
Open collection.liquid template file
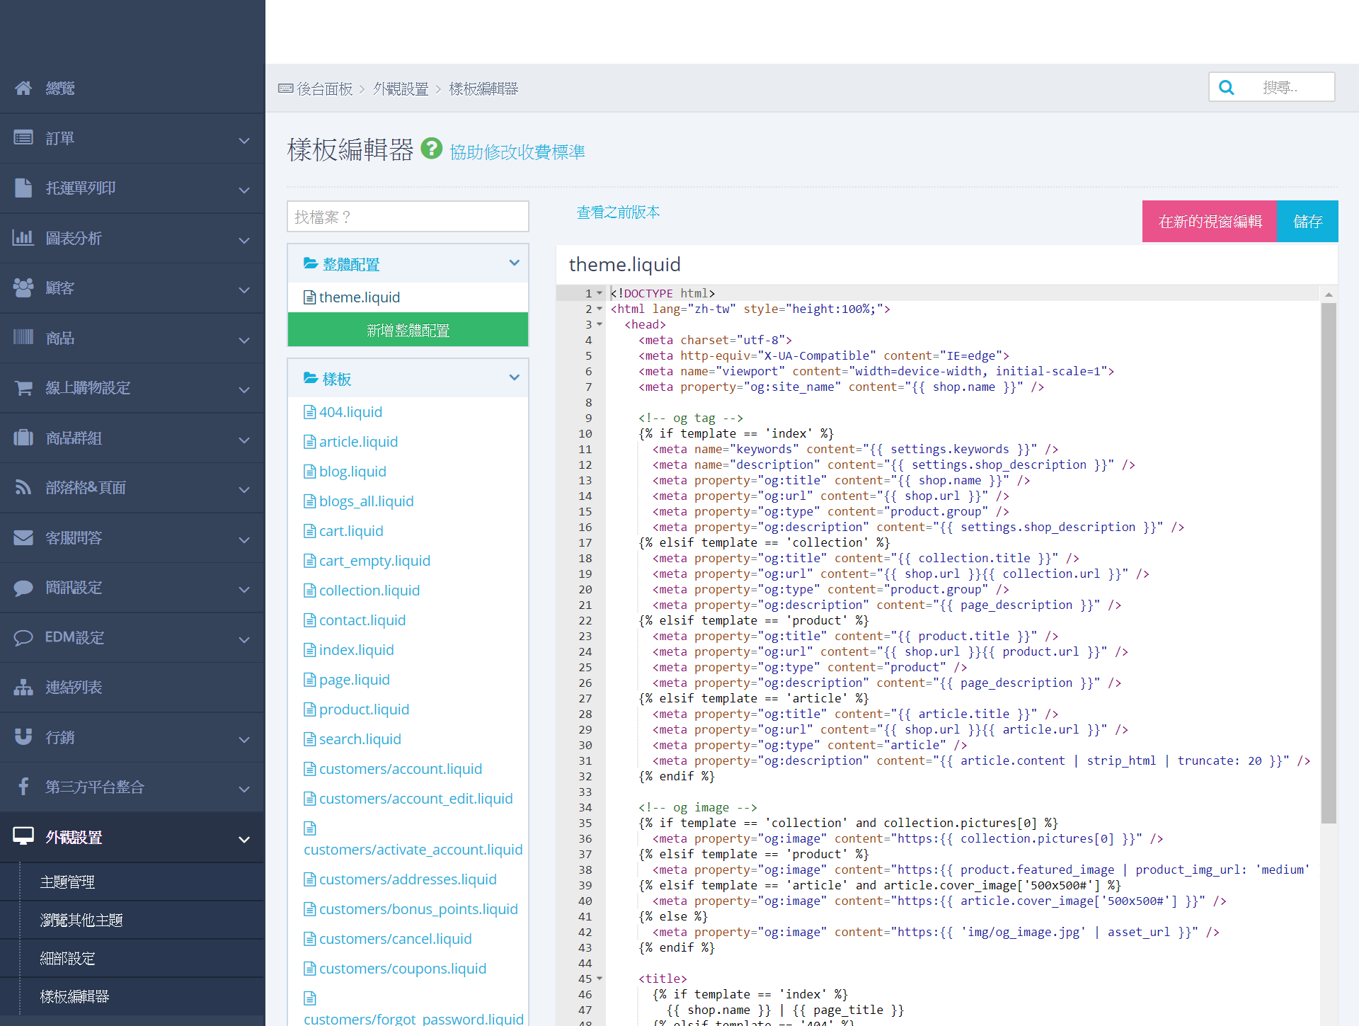(369, 591)
